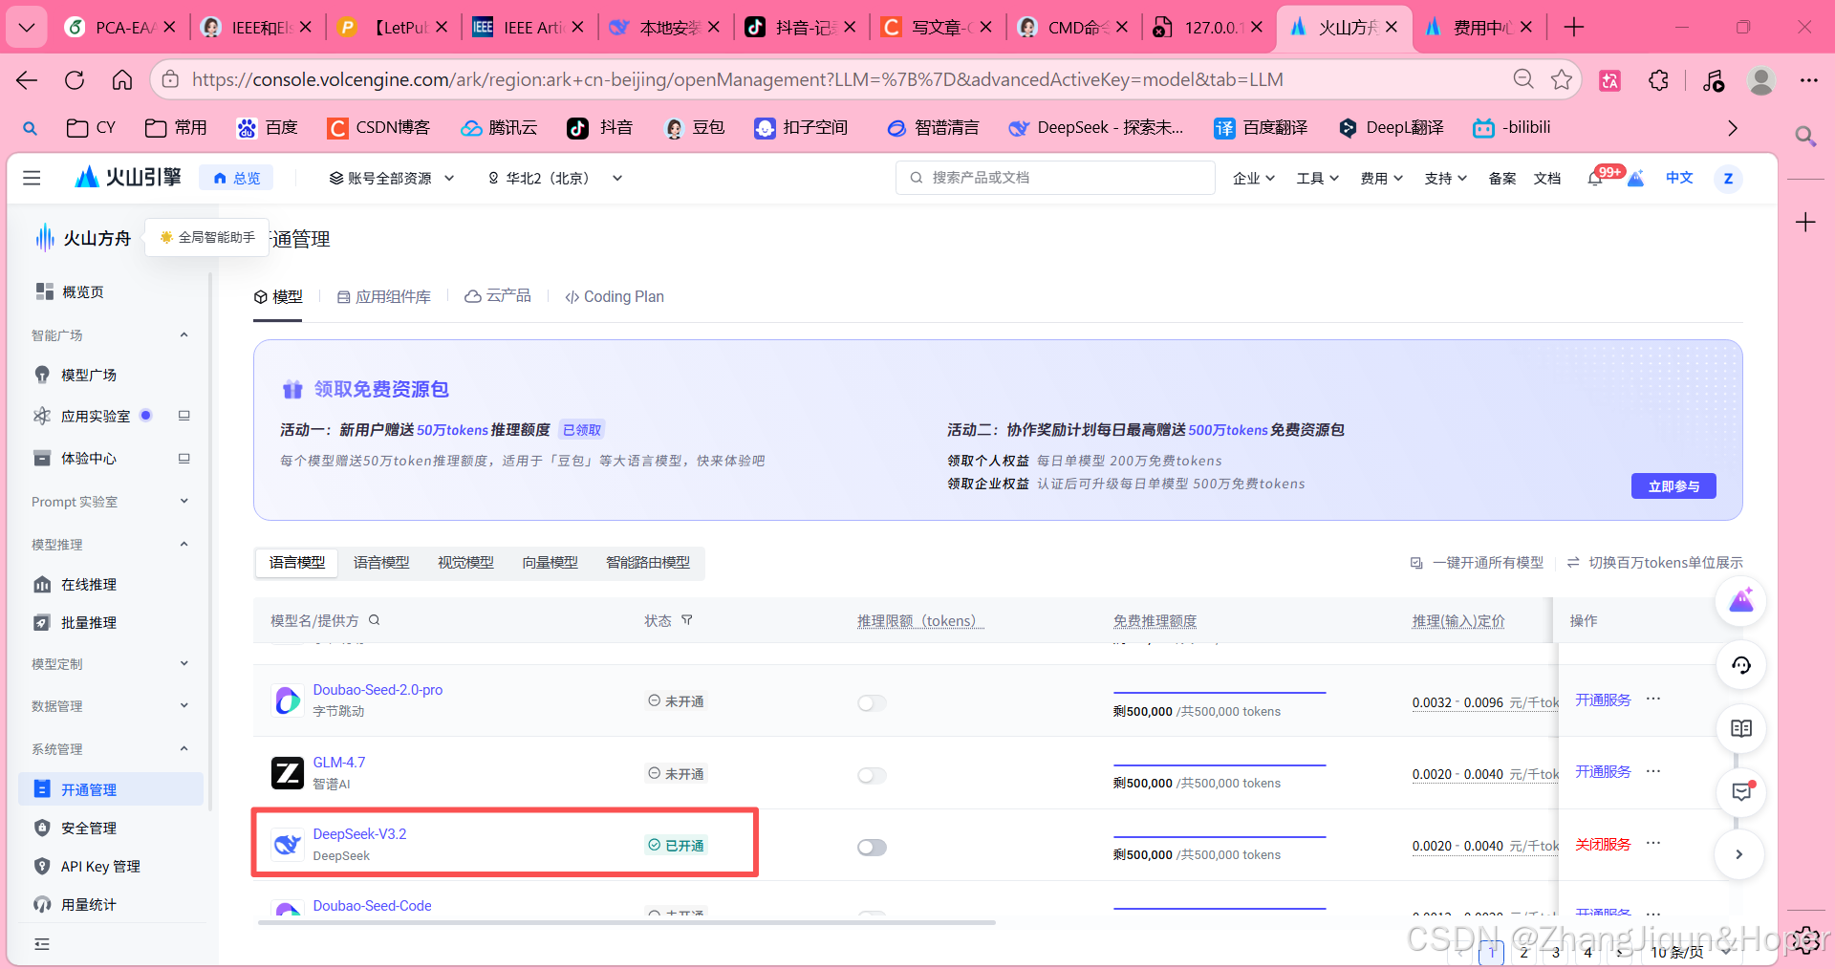Screen dimensions: 1835x969
Task: Open the customer service headset icon
Action: click(1740, 665)
